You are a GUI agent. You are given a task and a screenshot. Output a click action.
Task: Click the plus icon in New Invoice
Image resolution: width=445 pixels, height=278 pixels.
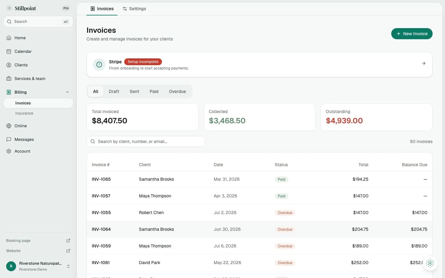[x=399, y=34]
